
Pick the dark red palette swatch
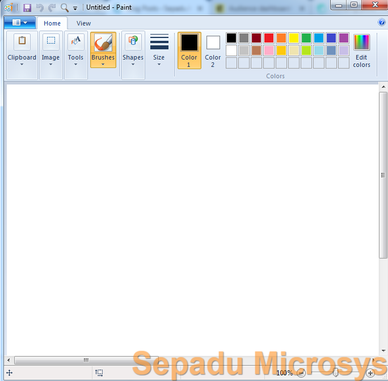[x=256, y=38]
